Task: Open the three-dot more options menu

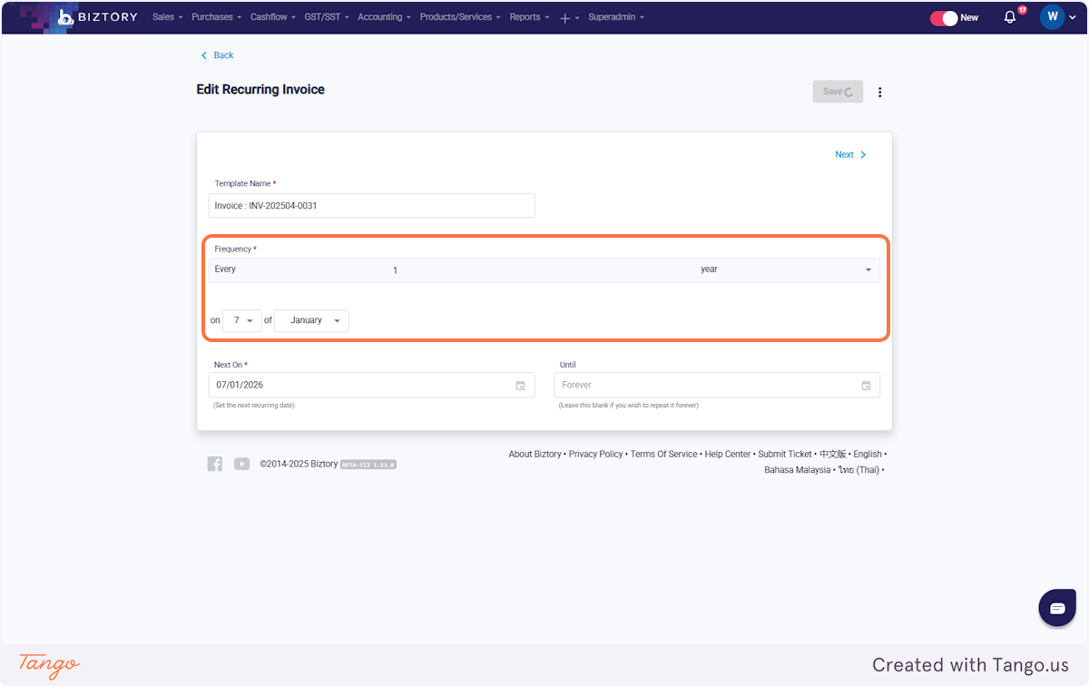Action: [x=879, y=92]
